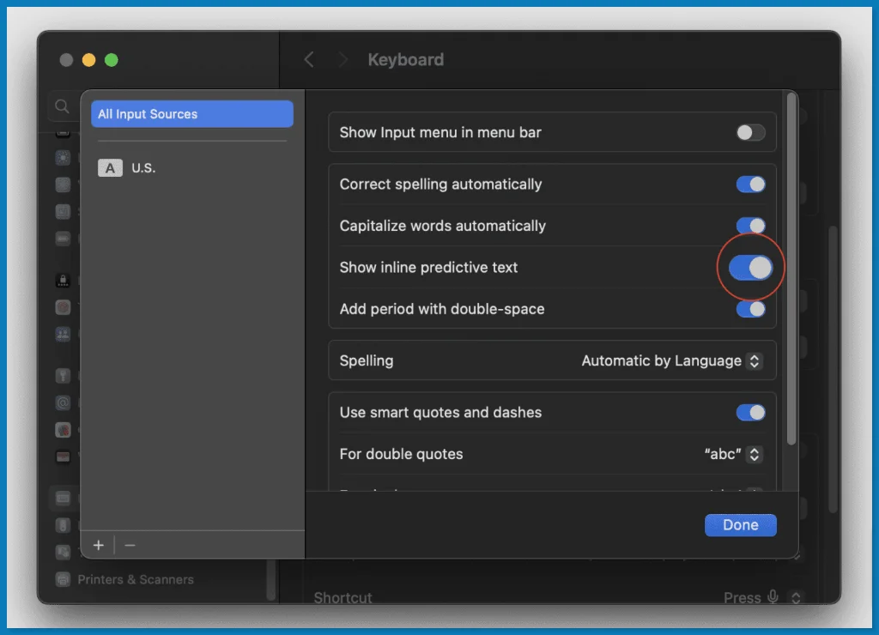Click the input settings panel scrollbar

coord(791,275)
